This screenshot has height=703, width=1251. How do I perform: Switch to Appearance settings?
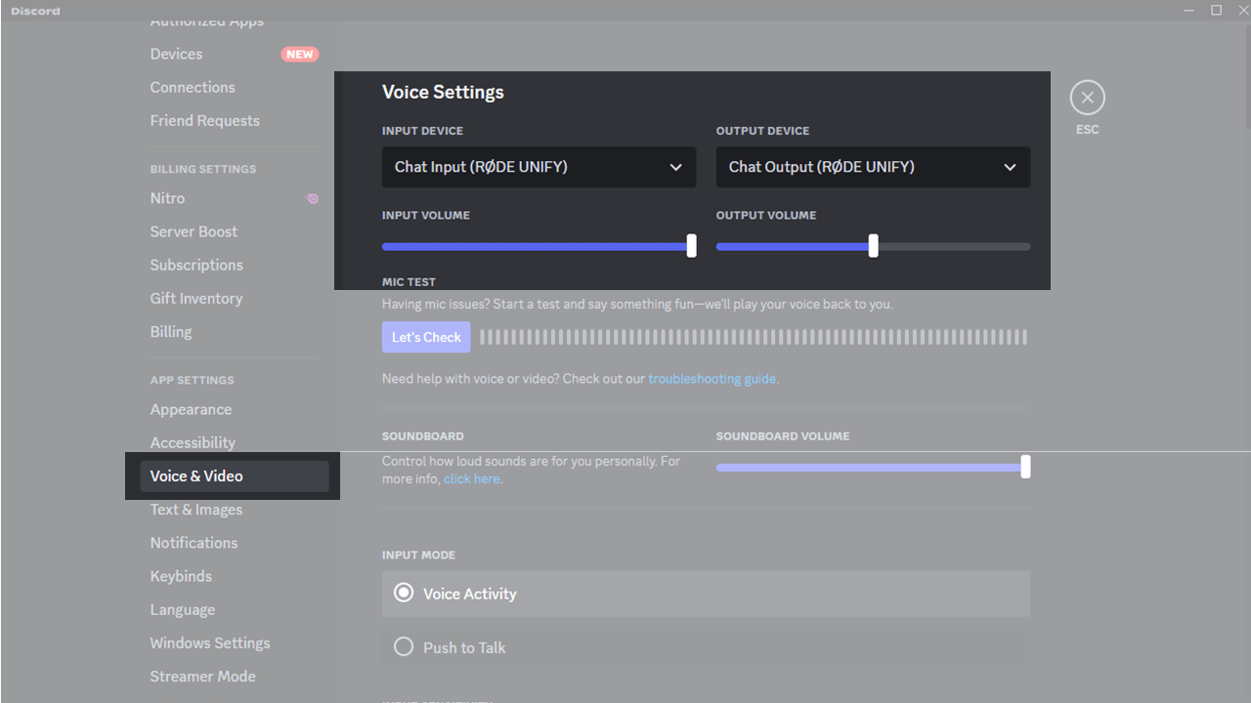[191, 409]
